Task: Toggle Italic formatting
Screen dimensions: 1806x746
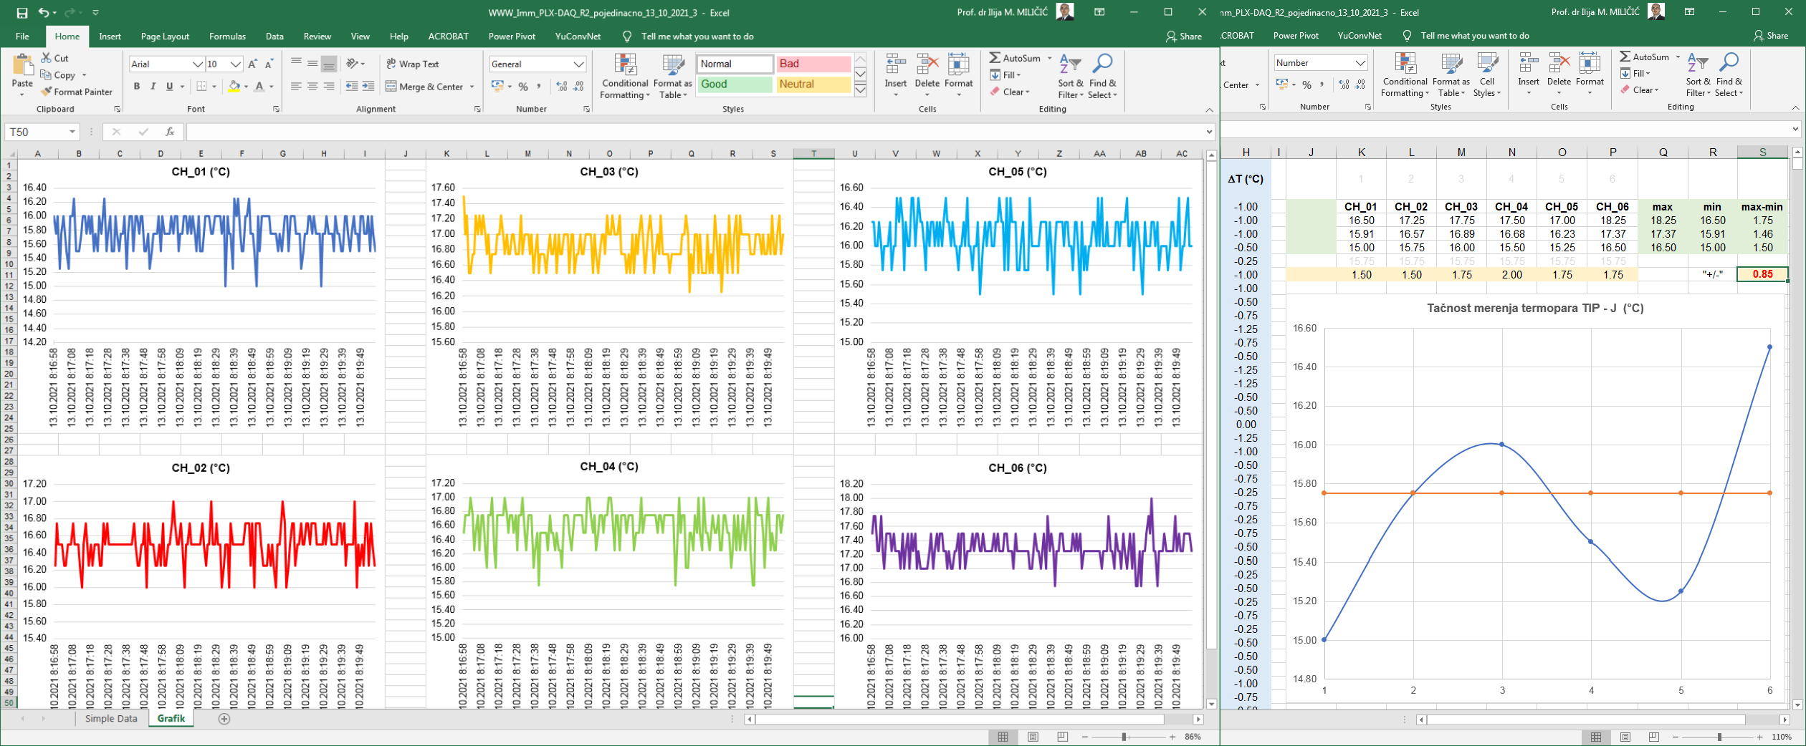Action: (153, 87)
